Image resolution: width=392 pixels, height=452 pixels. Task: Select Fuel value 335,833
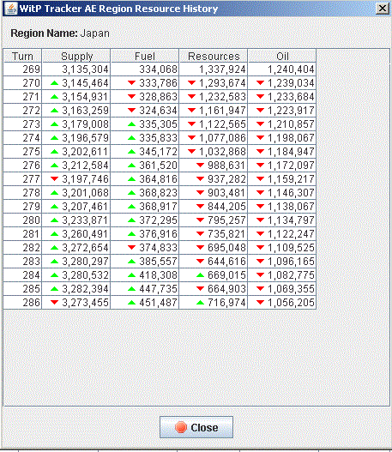click(x=158, y=138)
